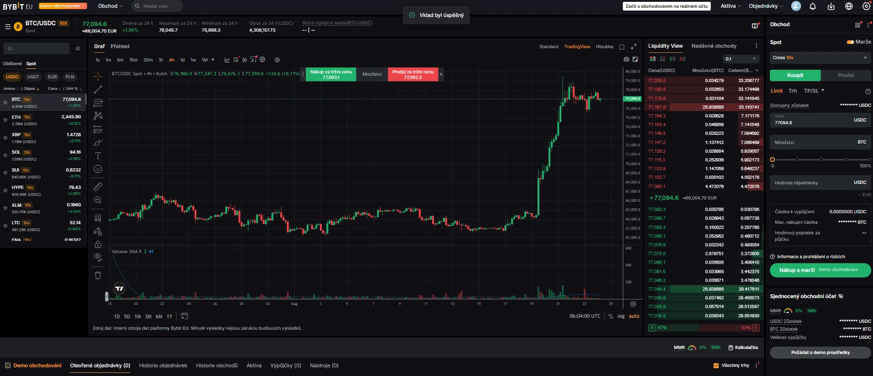The width and height of the screenshot is (873, 376).
Task: Click the Nákup s marží button
Action: (820, 270)
